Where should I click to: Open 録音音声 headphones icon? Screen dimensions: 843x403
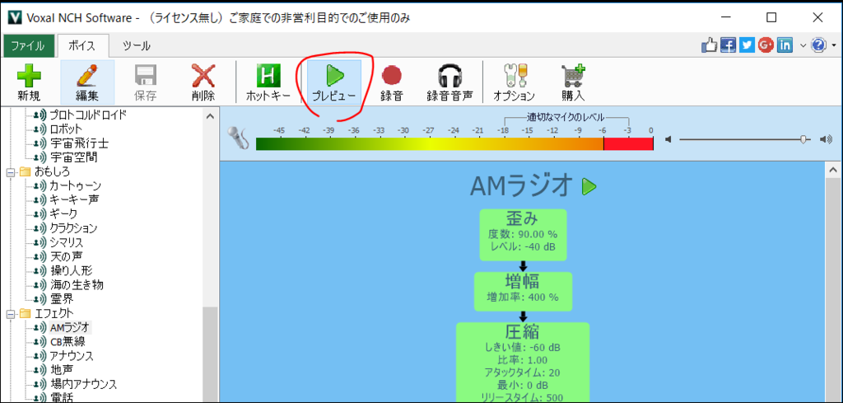(449, 76)
